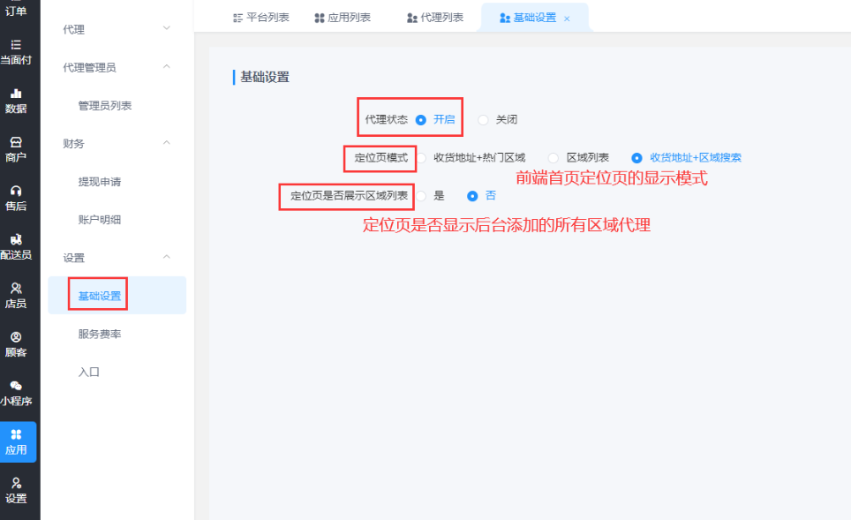Click the 定位页模式 label
The height and width of the screenshot is (520, 851).
[x=381, y=157]
